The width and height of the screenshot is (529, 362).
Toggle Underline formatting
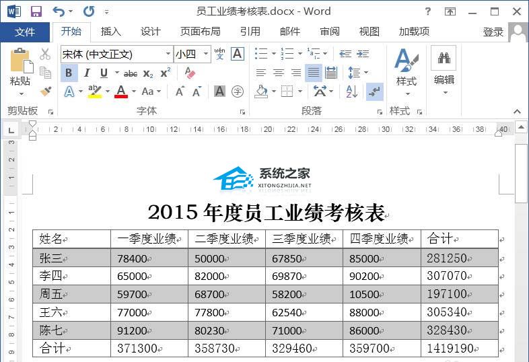click(104, 73)
